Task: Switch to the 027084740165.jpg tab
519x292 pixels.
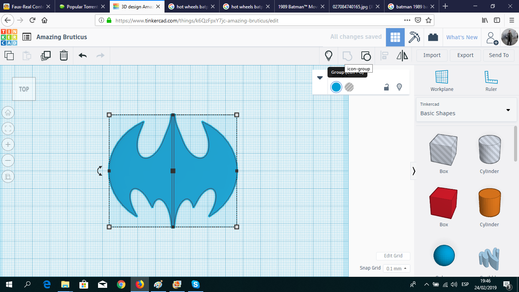Action: (x=356, y=6)
